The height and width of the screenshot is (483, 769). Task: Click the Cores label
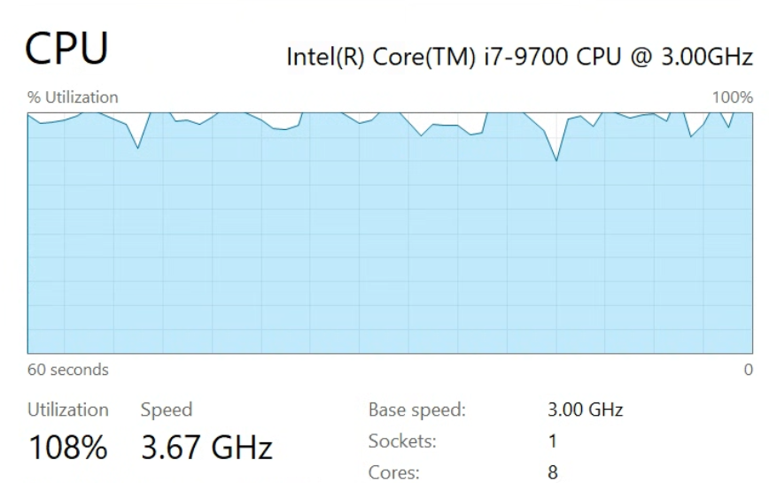(x=392, y=472)
